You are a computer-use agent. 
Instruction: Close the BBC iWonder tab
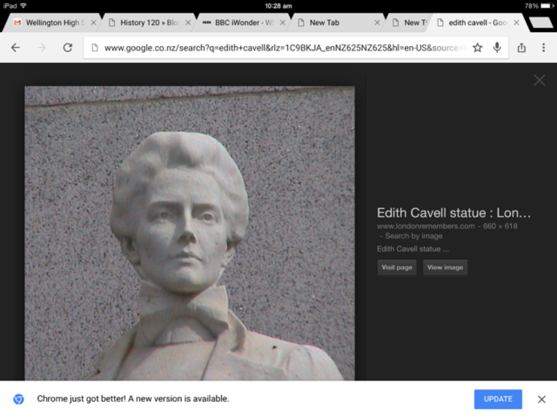coord(282,23)
